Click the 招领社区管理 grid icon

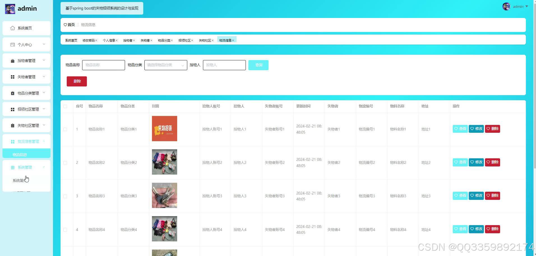(x=12, y=109)
